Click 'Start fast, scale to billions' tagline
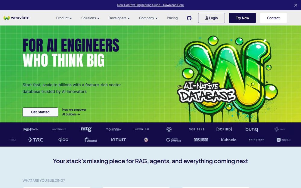 (72, 88)
